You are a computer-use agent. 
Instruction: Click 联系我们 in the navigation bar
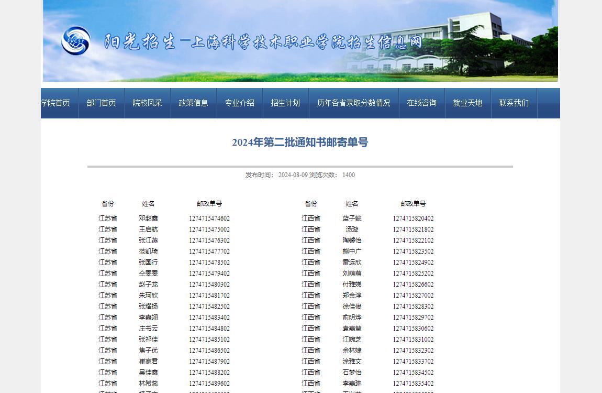pos(514,103)
